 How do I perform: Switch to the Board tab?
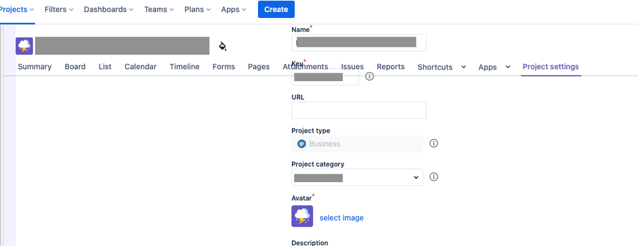[x=75, y=67]
